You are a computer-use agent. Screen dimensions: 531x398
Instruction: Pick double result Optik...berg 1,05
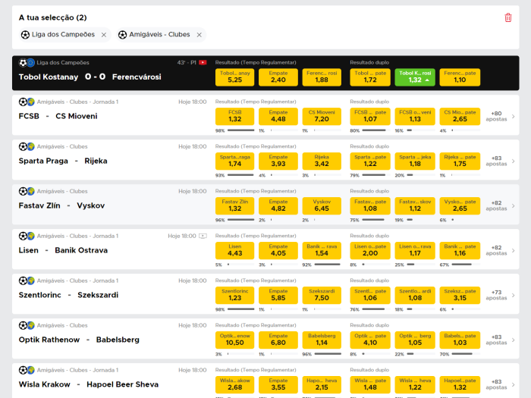coord(415,340)
